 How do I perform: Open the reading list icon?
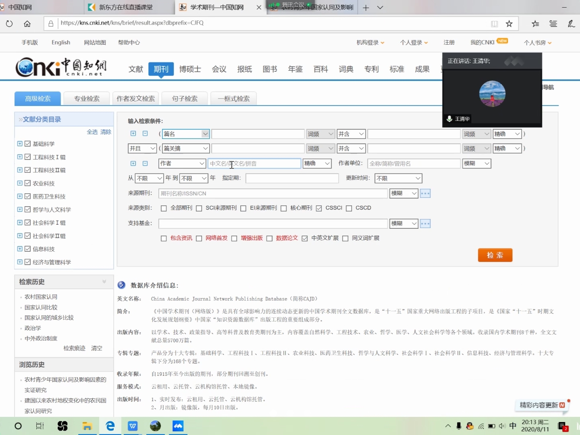click(553, 24)
